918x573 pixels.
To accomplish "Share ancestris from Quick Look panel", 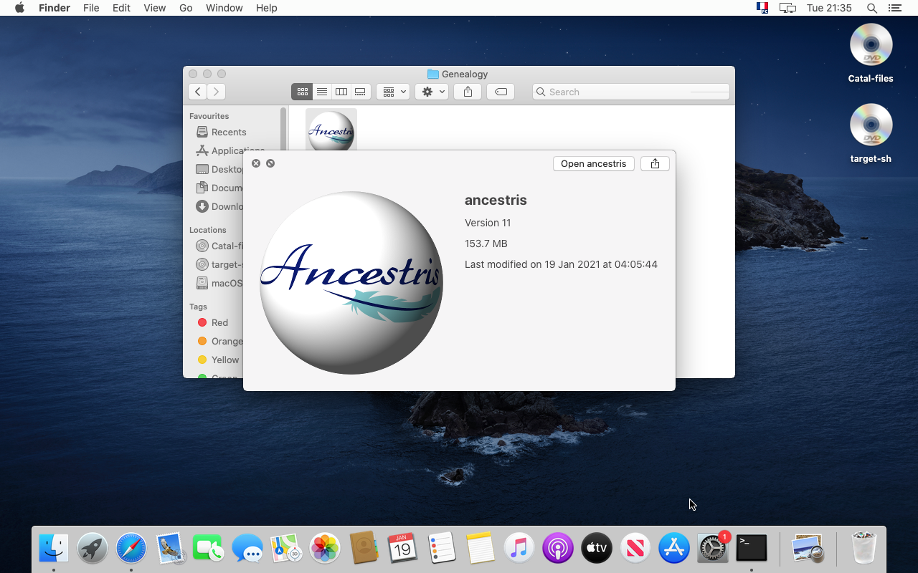I will coord(655,163).
